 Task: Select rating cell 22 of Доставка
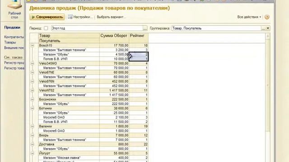click(139, 144)
